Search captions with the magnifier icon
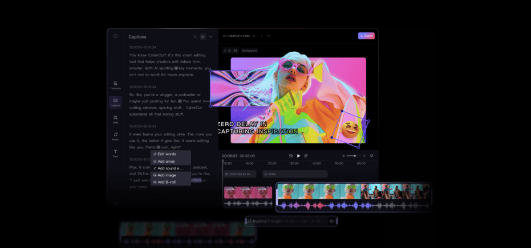 tap(195, 37)
